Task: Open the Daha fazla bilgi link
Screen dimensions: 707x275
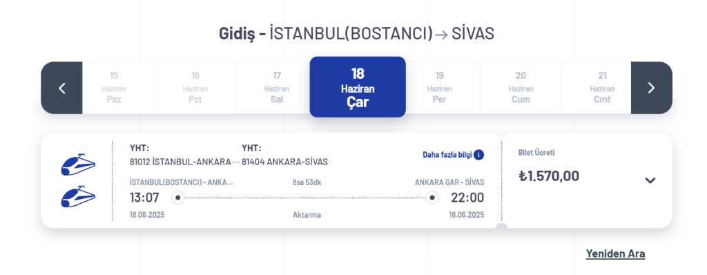Action: click(x=447, y=155)
